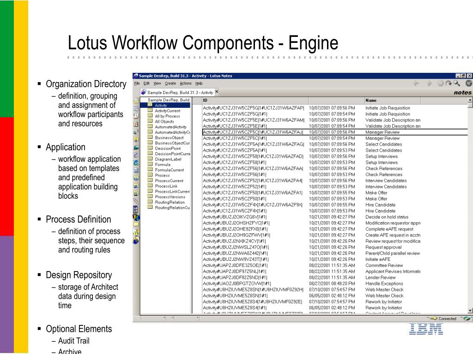Open the All by Process view
473x354 pixels.
167,116
